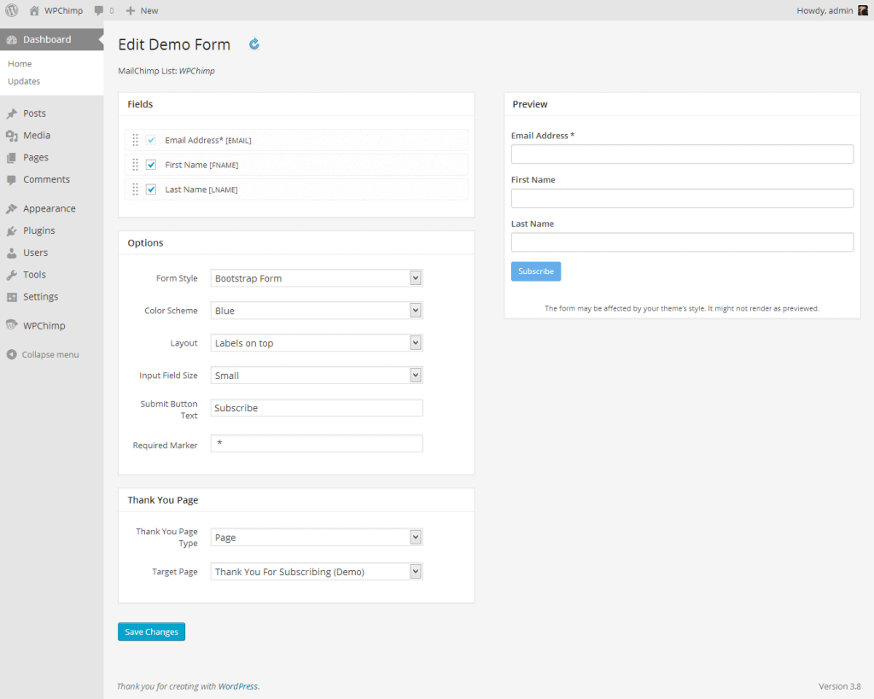Click drag handle of First Name field
874x699 pixels.
pyautogui.click(x=136, y=165)
